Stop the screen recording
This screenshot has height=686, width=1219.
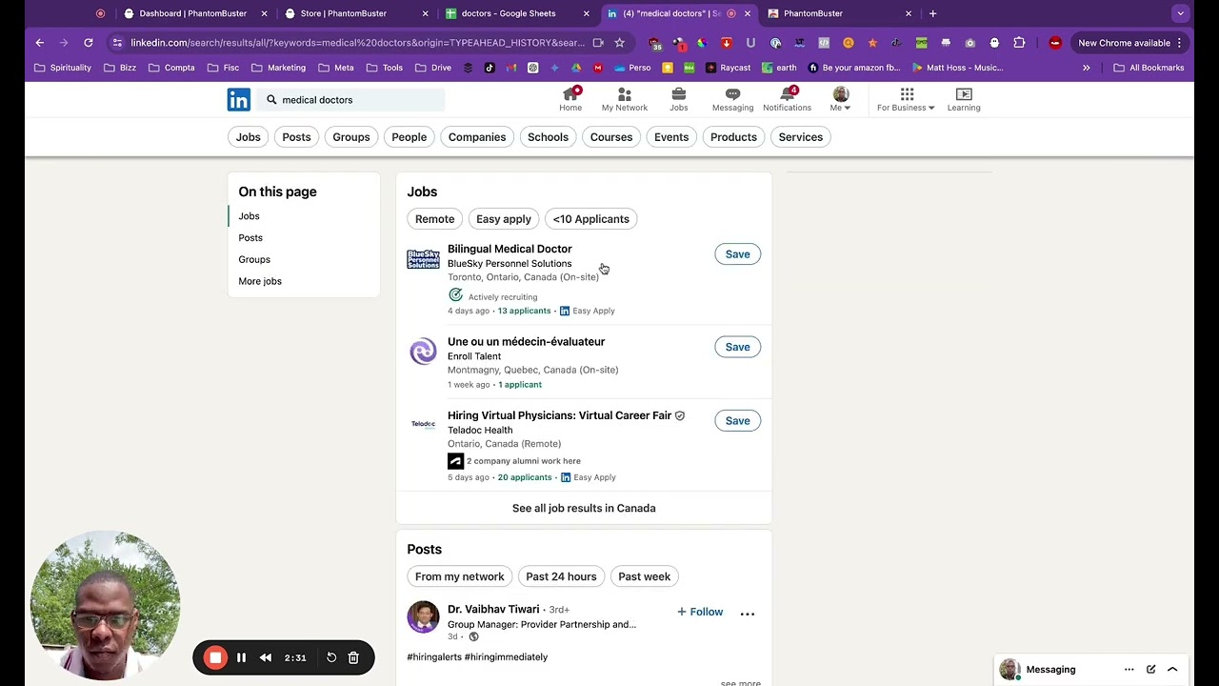point(215,657)
